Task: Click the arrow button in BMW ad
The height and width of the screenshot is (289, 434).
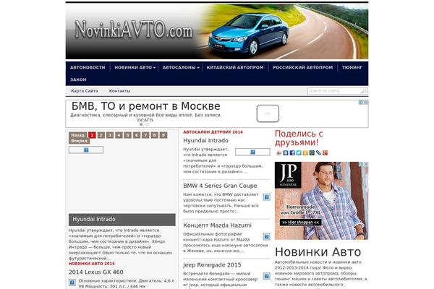Action: pyautogui.click(x=268, y=113)
